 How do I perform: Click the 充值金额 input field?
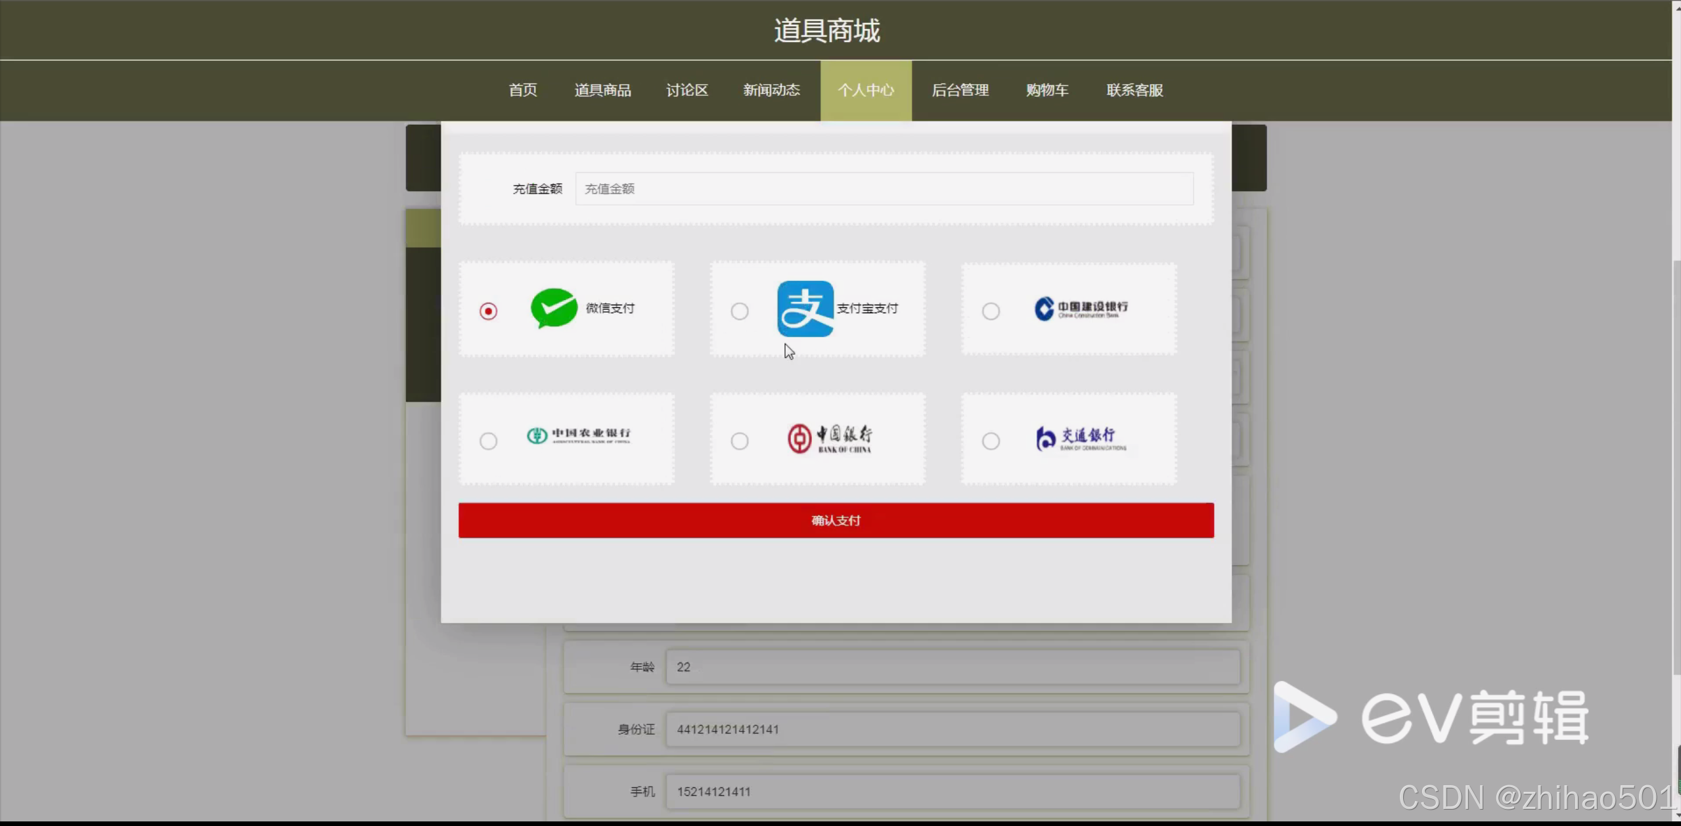[x=884, y=189]
